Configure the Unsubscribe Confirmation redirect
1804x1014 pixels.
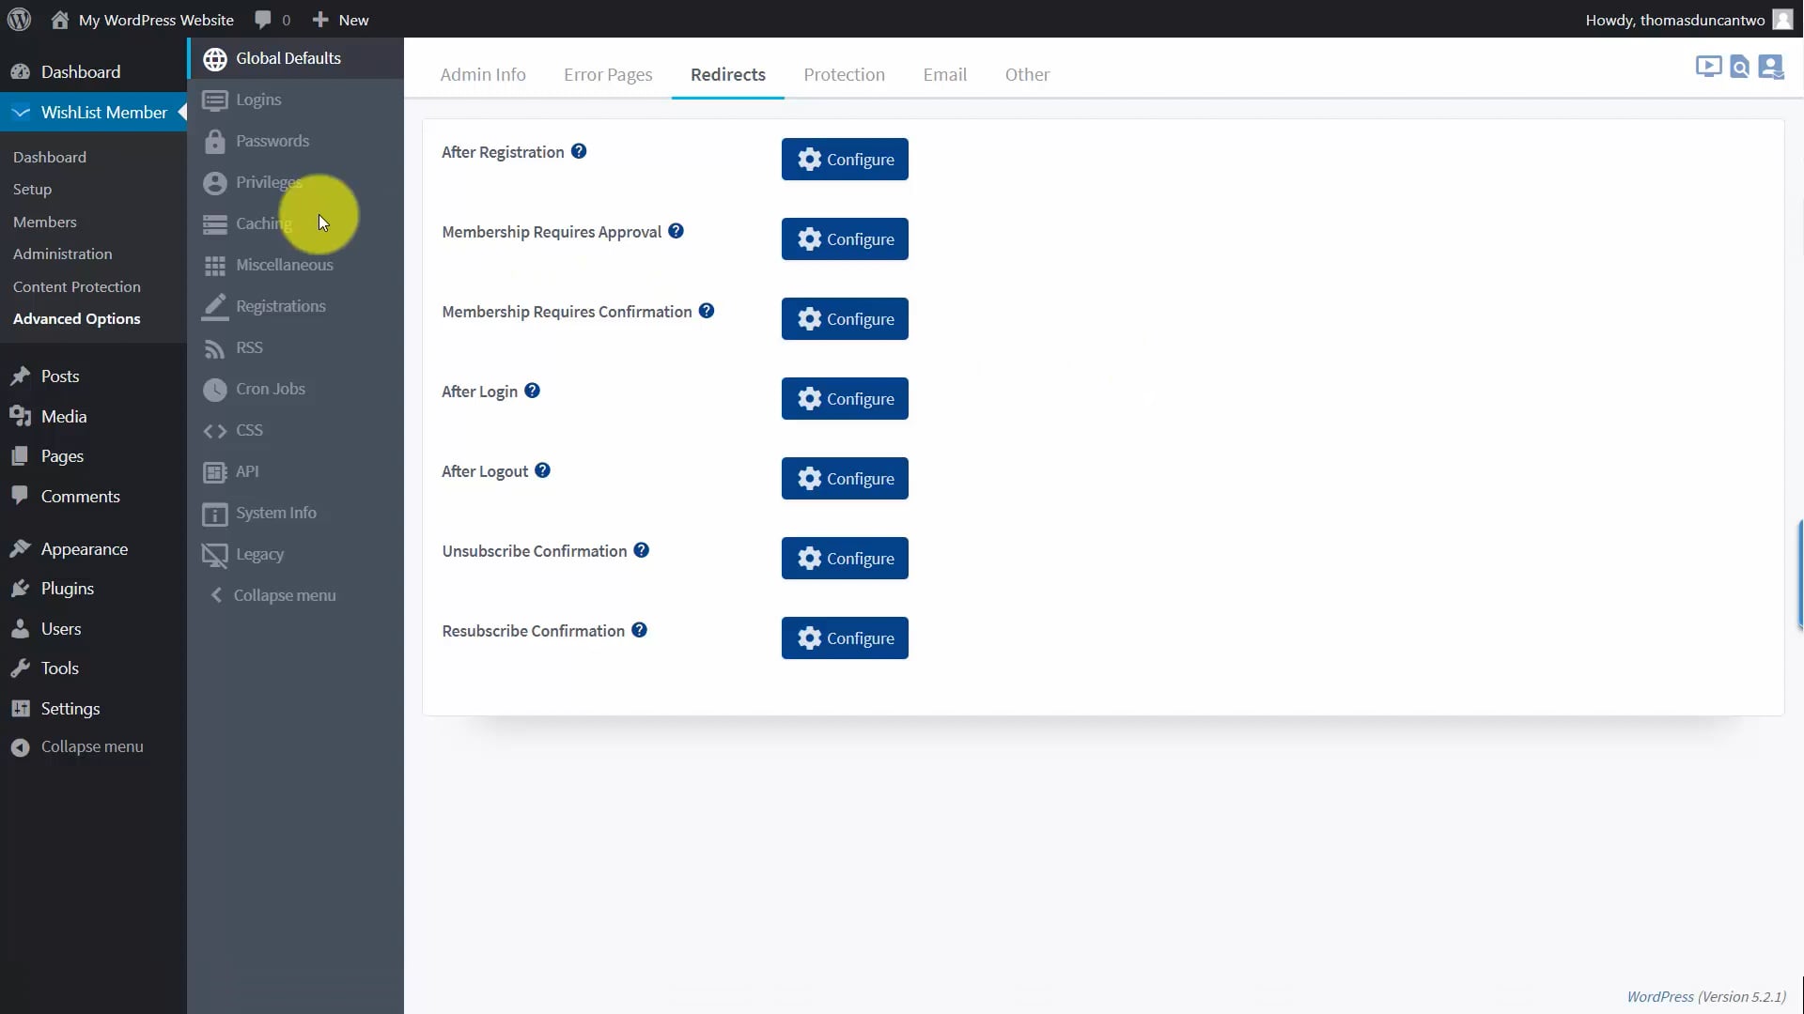[x=845, y=558]
